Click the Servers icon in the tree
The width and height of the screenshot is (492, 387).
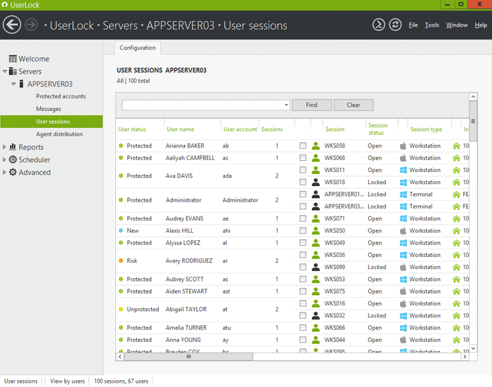13,72
